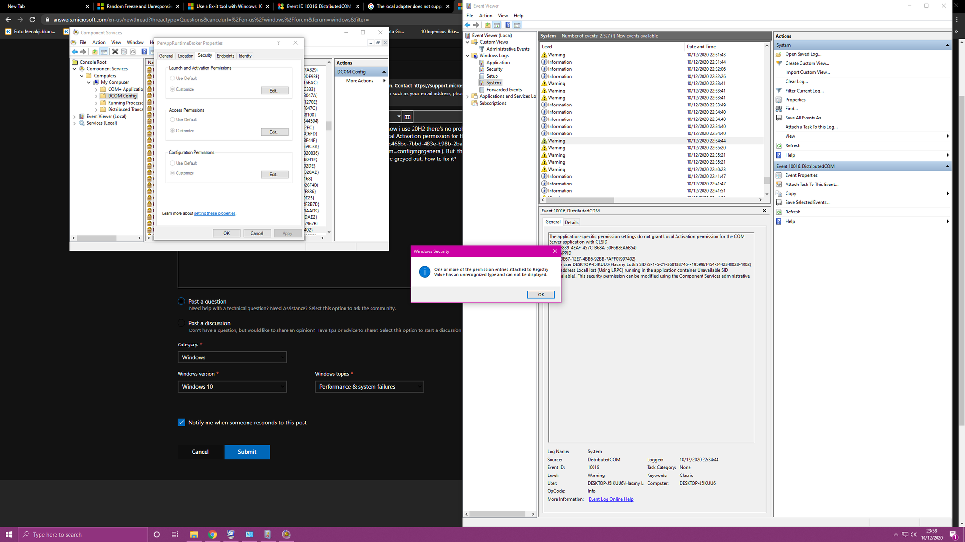Open the Action menu in Event Viewer
Viewport: 965px width, 542px height.
(485, 16)
